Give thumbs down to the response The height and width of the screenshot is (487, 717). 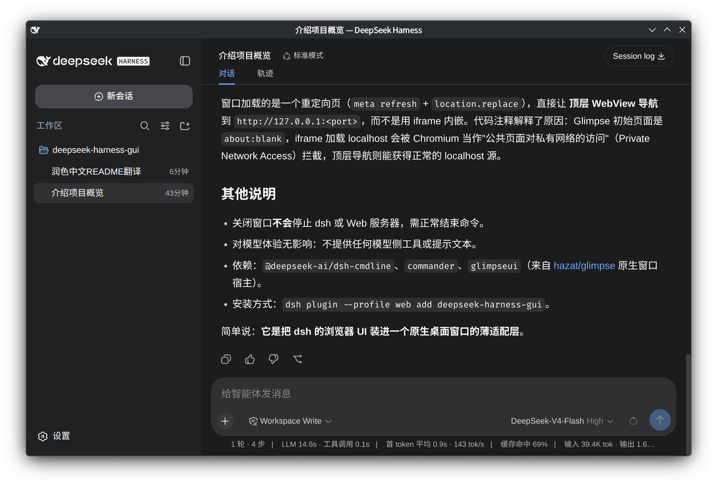[x=273, y=359]
